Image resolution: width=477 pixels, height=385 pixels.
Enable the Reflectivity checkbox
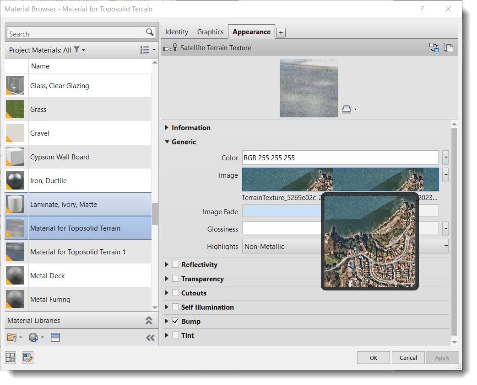(175, 265)
